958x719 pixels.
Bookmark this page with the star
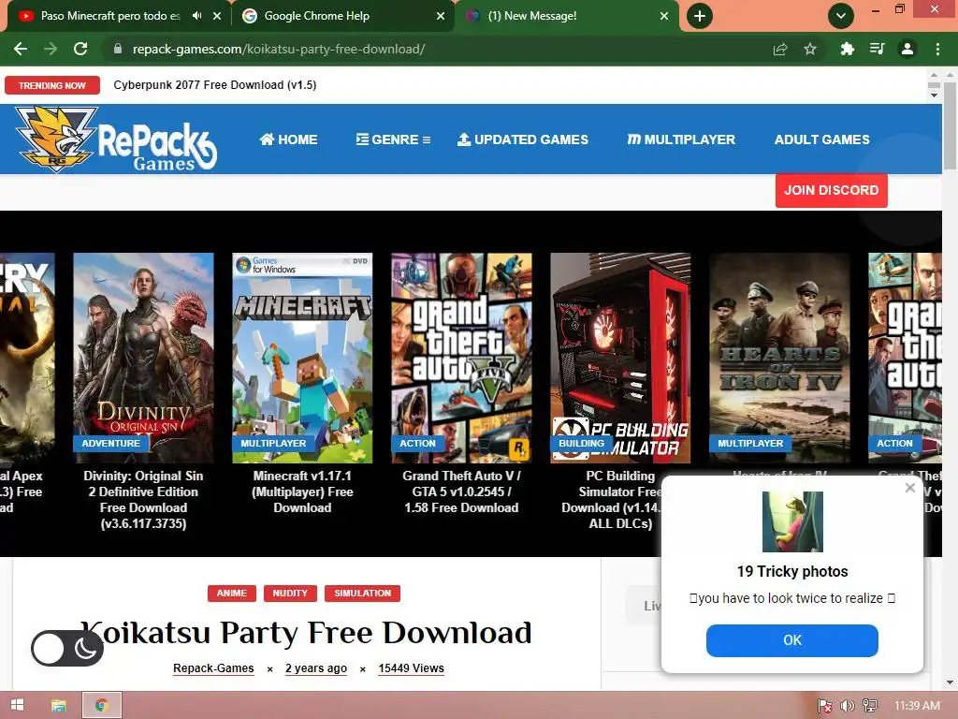coord(810,49)
